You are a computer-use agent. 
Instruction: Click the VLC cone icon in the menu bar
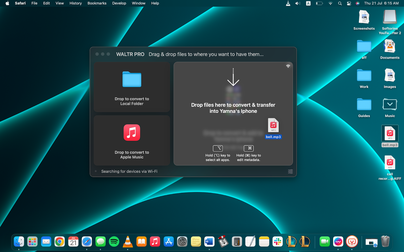288,3
